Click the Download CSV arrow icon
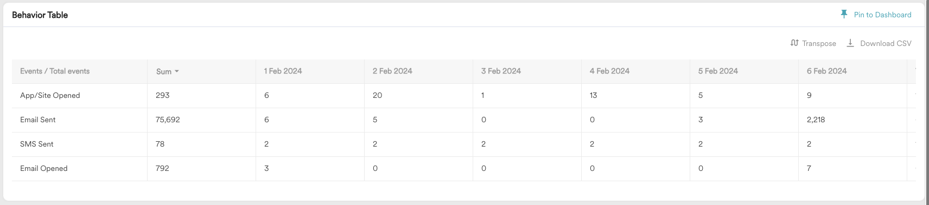The image size is (929, 205). [x=850, y=43]
